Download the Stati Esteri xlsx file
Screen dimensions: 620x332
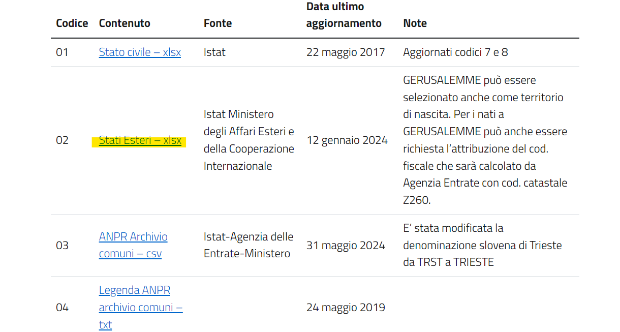tap(140, 141)
